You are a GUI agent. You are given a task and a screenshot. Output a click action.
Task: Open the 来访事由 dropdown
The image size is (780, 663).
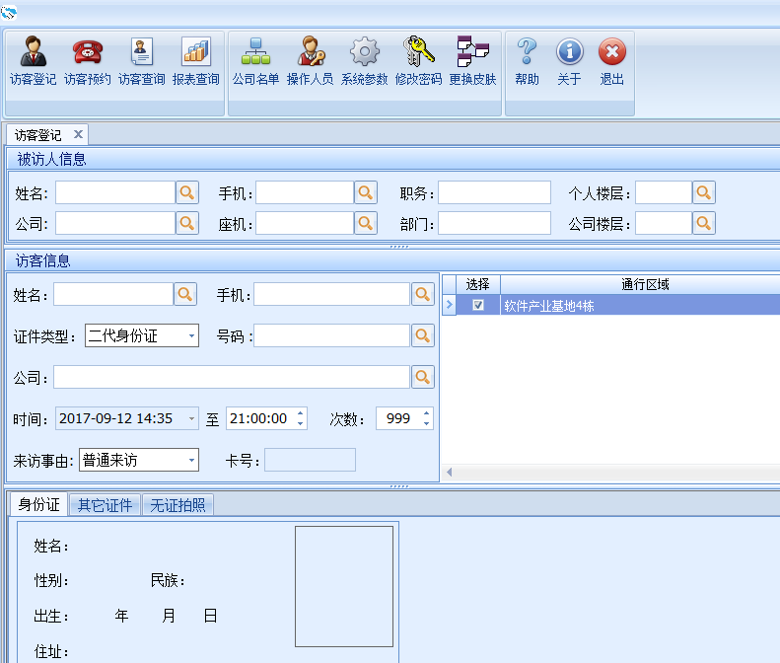(x=191, y=461)
